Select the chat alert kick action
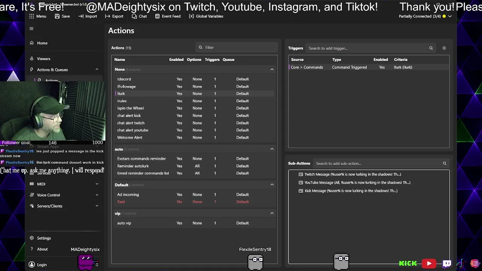Screen dimensions: 482x271 [x=194, y=116]
